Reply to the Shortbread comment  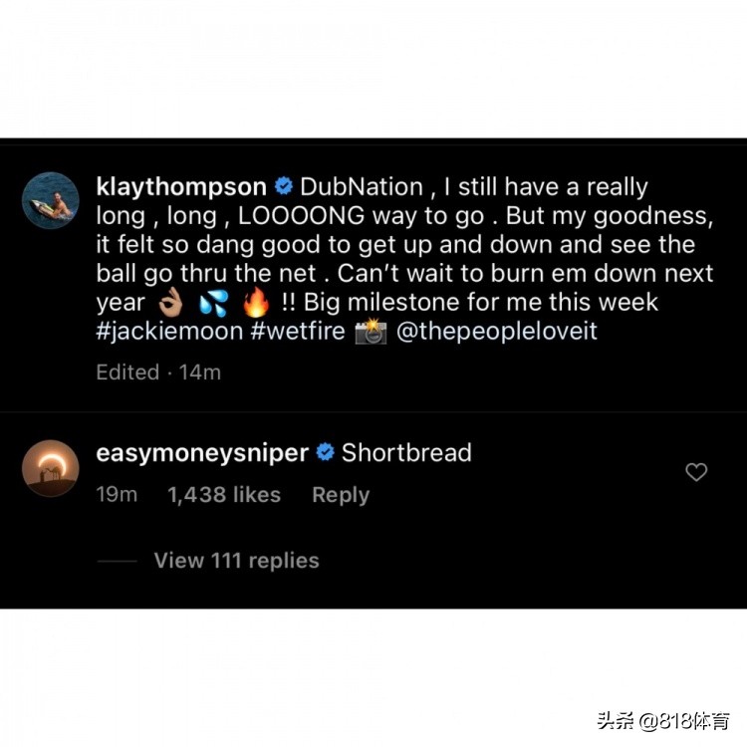341,495
